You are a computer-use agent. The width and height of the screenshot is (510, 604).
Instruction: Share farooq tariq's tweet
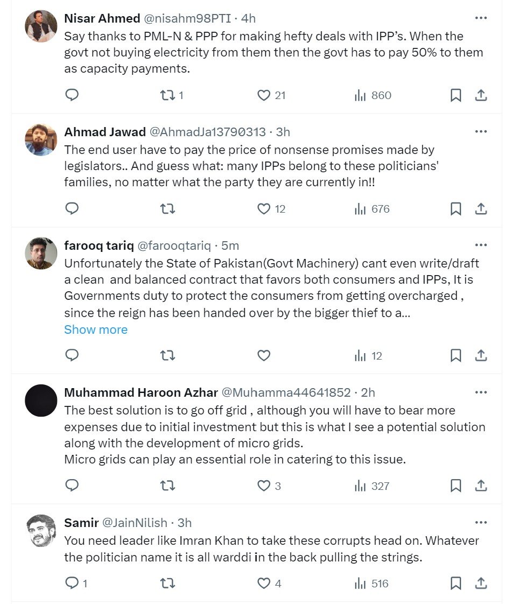(x=481, y=355)
